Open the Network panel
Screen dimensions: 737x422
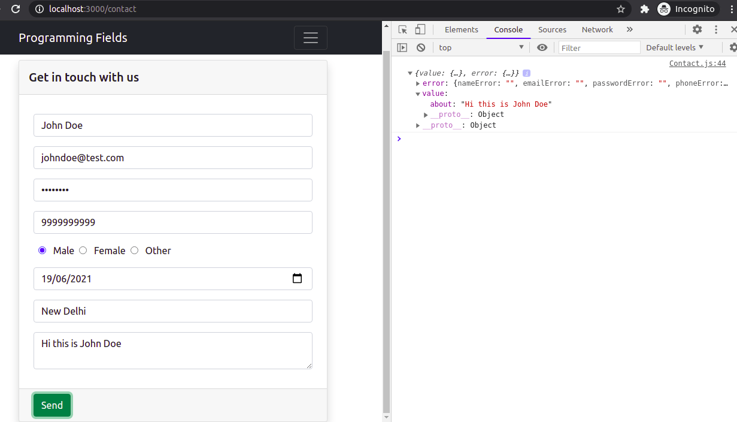597,29
